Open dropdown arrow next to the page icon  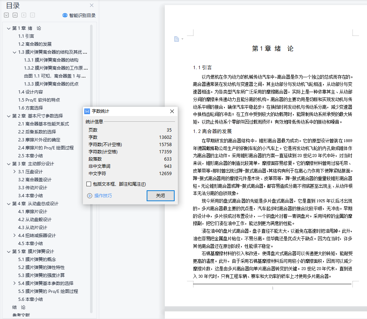[182, 39]
